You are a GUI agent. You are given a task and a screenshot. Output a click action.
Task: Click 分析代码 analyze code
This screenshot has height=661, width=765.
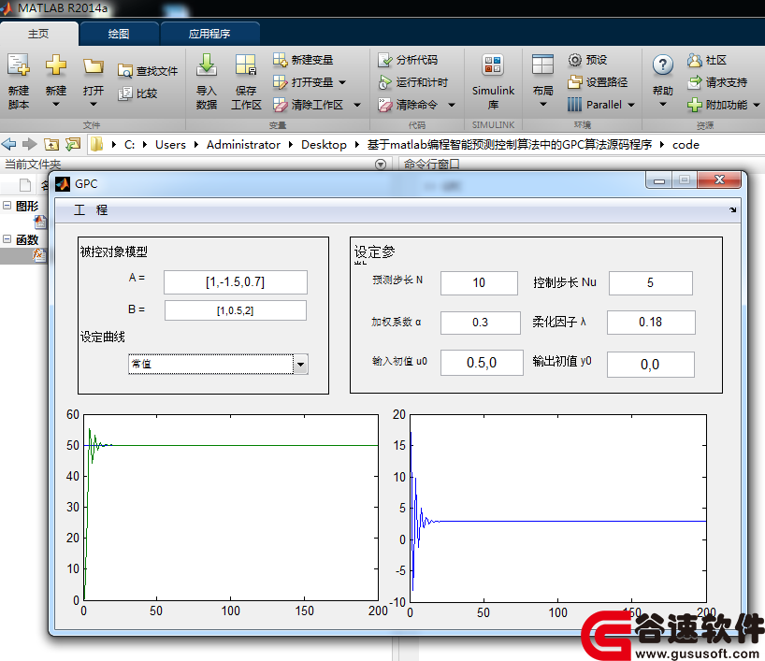click(x=408, y=60)
